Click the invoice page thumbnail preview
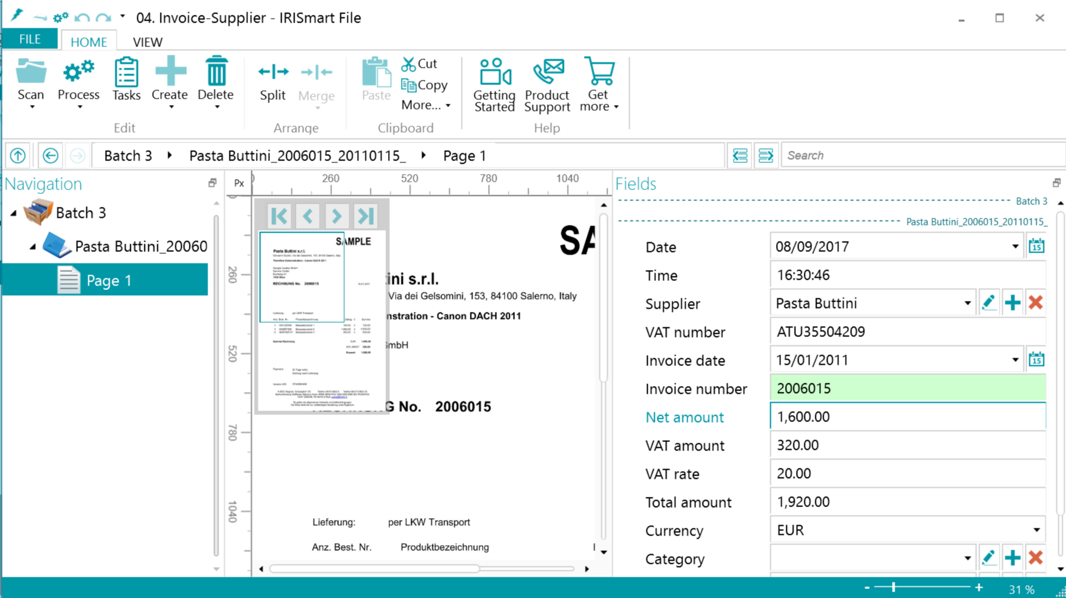Screen dimensions: 1066x598 pyautogui.click(x=322, y=320)
